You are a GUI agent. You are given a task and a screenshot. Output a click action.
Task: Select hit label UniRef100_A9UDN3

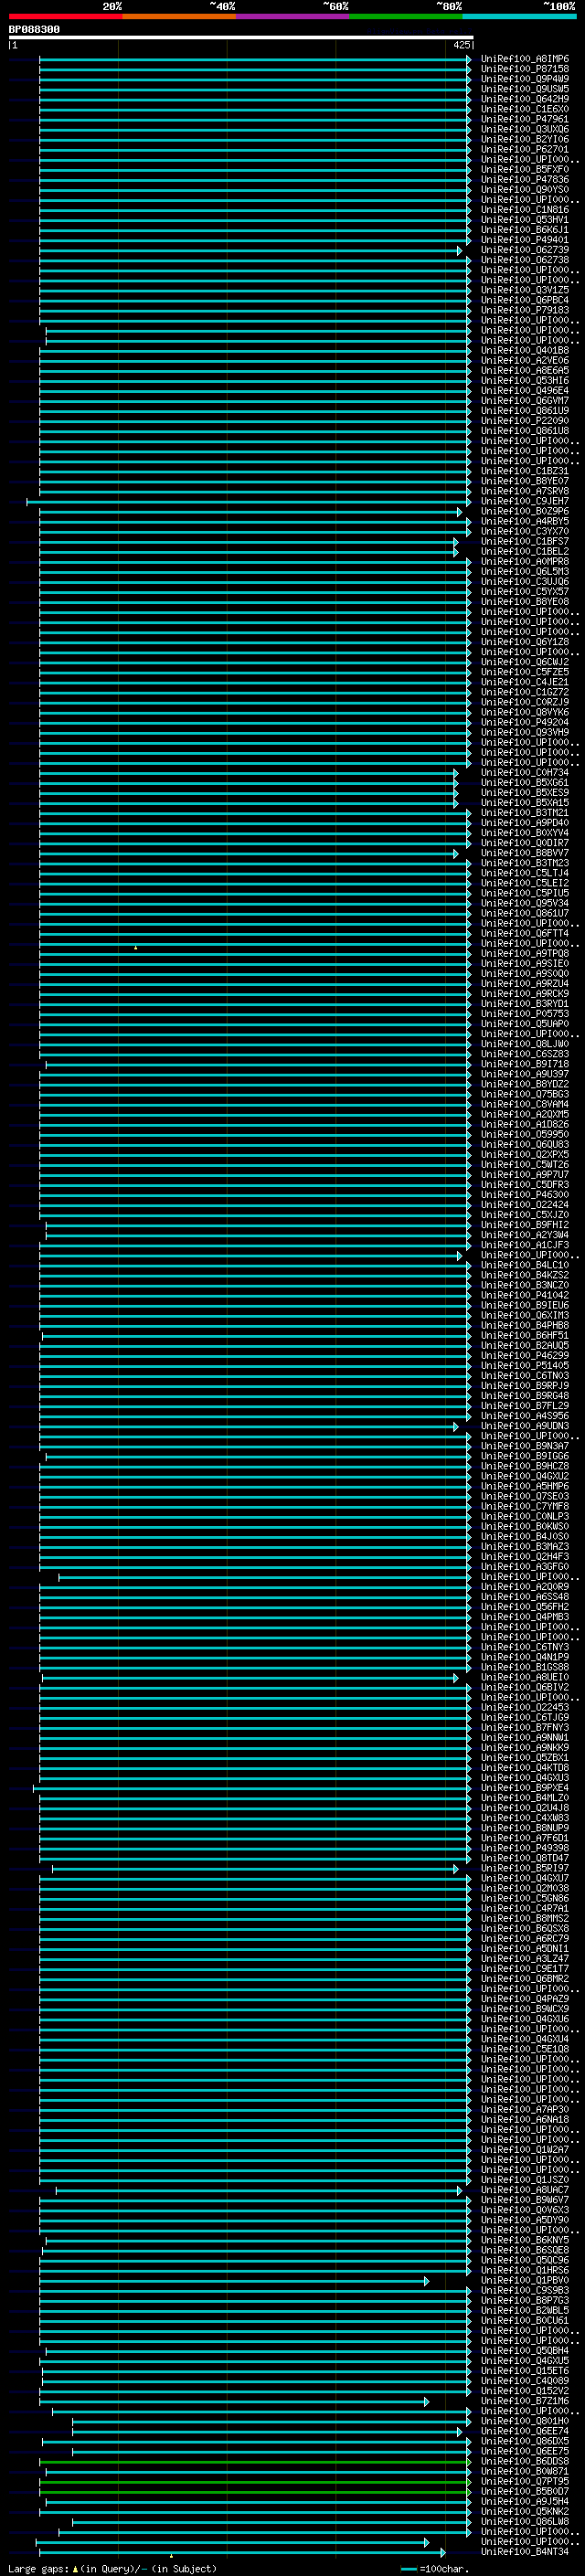pyautogui.click(x=524, y=1426)
